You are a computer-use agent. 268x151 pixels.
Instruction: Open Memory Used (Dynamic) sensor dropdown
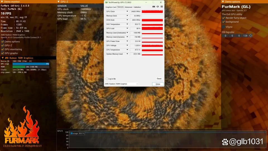(127, 37)
